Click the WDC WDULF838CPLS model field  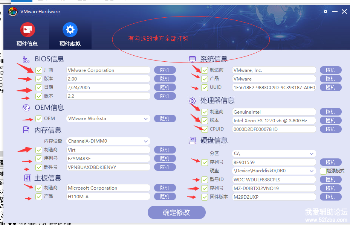tap(274, 179)
